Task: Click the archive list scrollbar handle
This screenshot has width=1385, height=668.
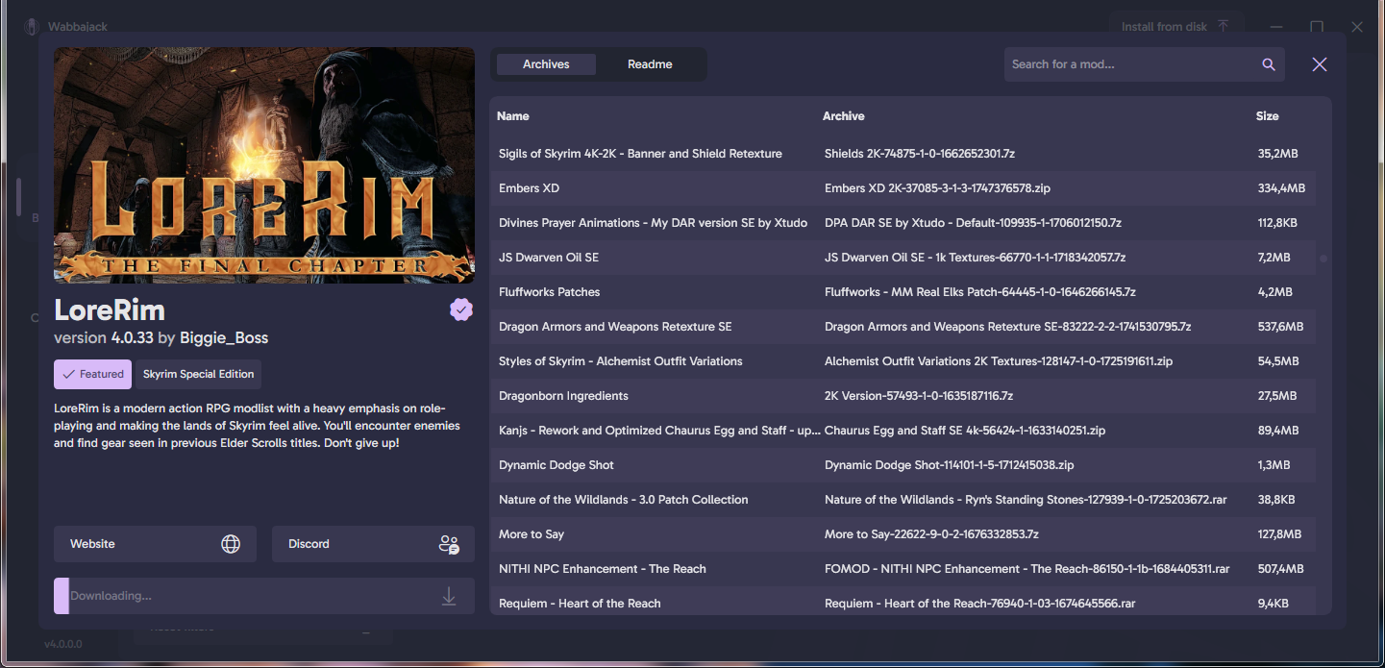Action: (1323, 259)
